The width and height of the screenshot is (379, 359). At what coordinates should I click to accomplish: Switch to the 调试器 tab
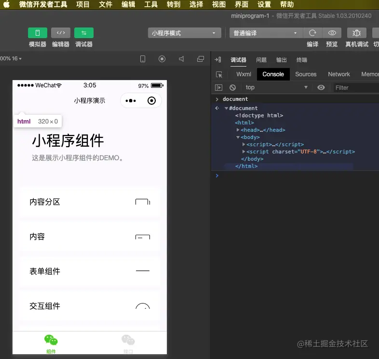point(238,60)
